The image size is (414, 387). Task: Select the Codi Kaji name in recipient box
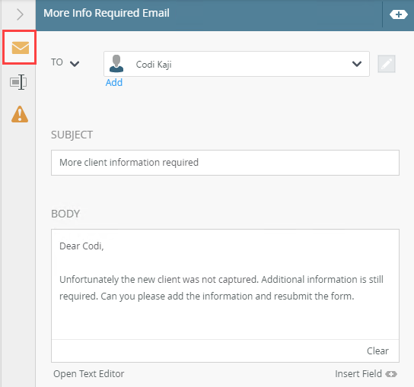[154, 65]
